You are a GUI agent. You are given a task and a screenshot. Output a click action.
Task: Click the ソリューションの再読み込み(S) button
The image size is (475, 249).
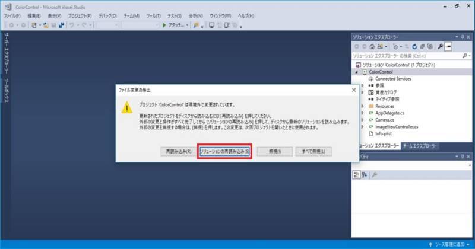tap(224, 151)
